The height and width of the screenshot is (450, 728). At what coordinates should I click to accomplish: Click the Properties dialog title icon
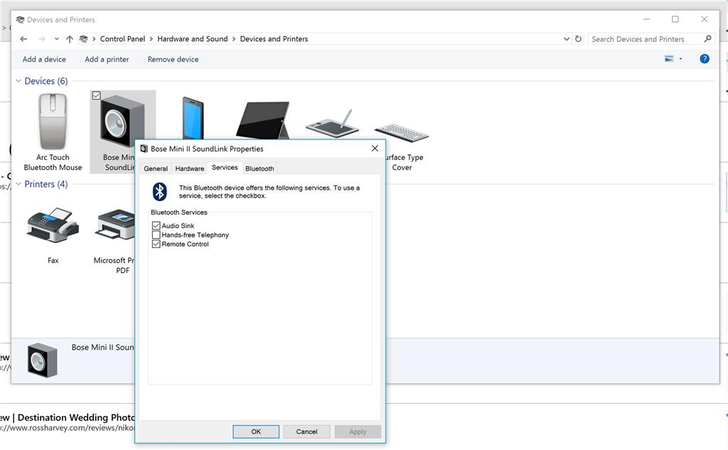point(144,149)
